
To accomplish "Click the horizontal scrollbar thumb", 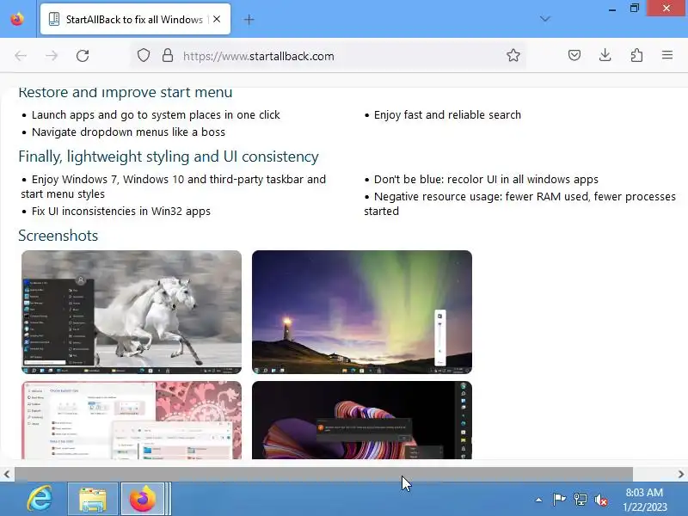I will pyautogui.click(x=324, y=474).
